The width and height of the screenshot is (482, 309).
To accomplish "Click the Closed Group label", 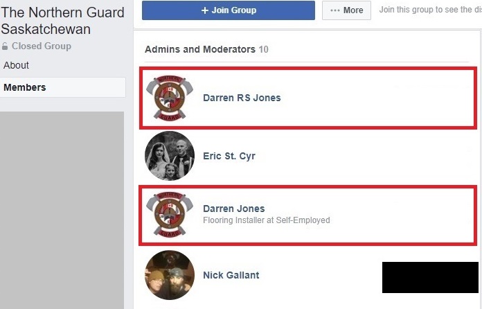I will point(41,46).
